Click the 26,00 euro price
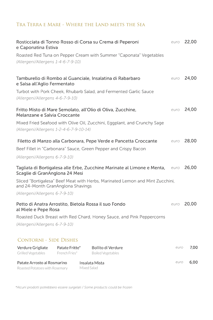 [x=190, y=167]
